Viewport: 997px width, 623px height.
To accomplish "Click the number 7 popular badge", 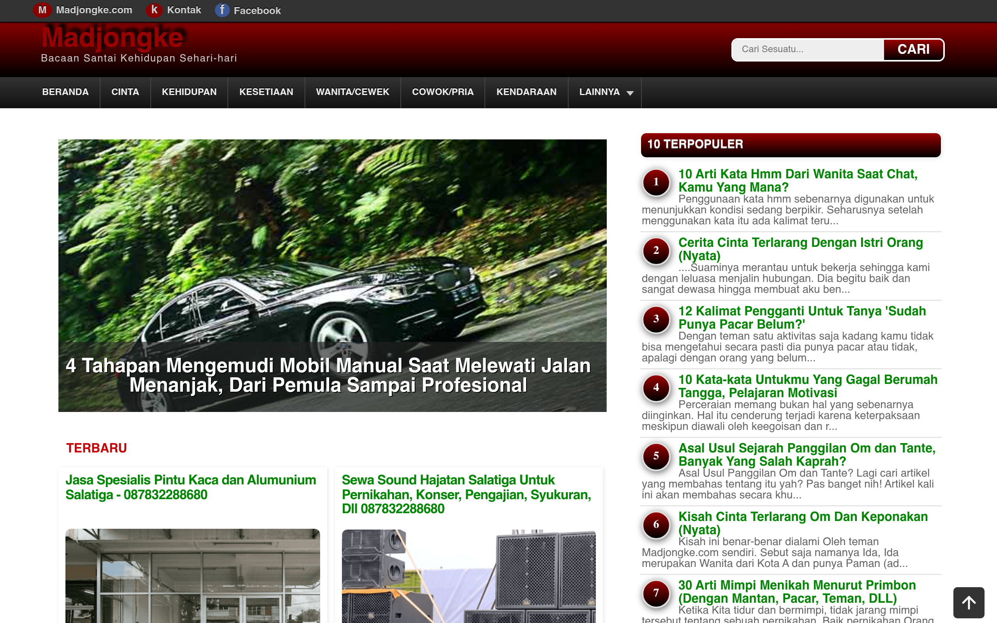I will click(x=656, y=593).
